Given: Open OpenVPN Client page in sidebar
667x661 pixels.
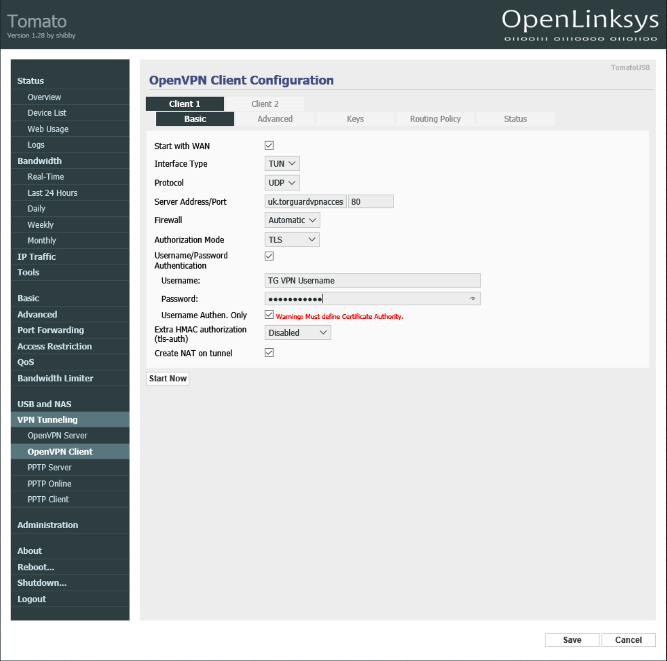Looking at the screenshot, I should pos(70,451).
